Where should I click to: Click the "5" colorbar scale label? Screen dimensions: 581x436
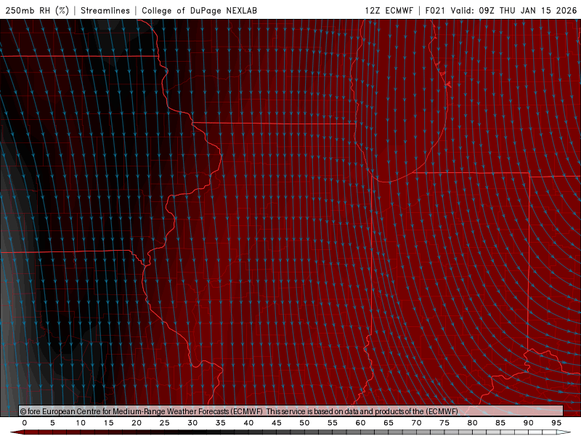point(52,423)
